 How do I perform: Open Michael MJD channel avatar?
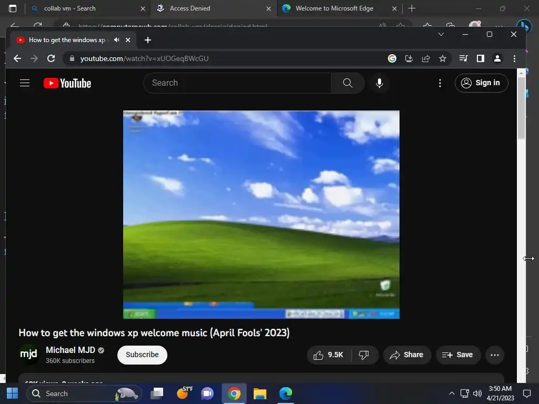click(28, 353)
